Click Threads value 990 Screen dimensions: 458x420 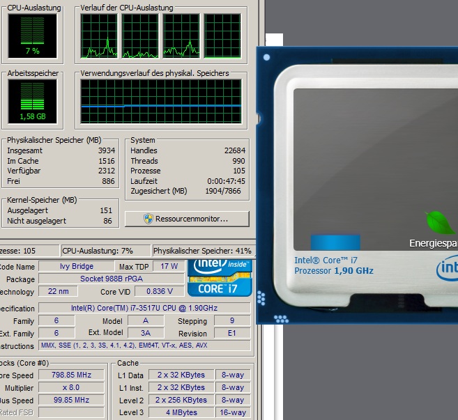click(238, 161)
